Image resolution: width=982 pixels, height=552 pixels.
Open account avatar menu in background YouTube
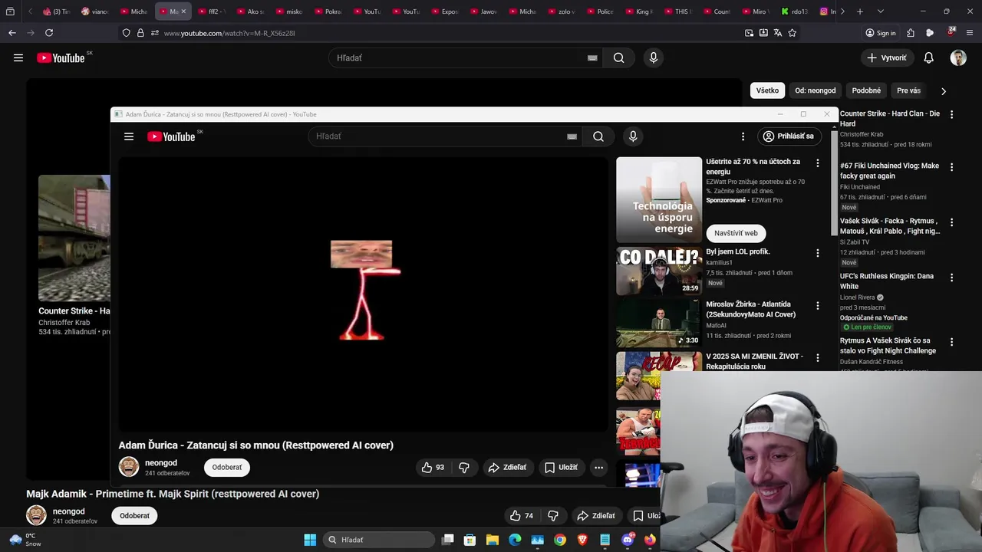tap(958, 58)
